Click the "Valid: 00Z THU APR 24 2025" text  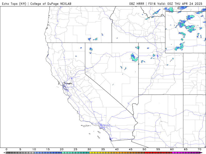coord(180,4)
